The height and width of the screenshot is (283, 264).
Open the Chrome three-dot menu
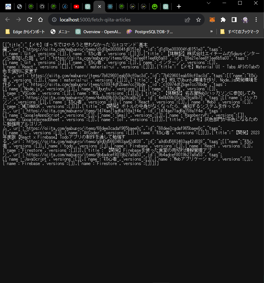pyautogui.click(x=256, y=20)
